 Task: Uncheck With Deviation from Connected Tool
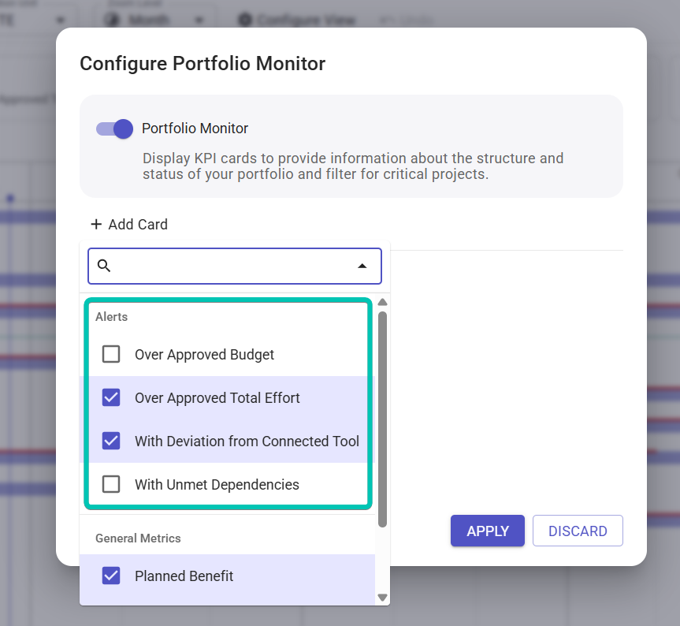tap(111, 441)
